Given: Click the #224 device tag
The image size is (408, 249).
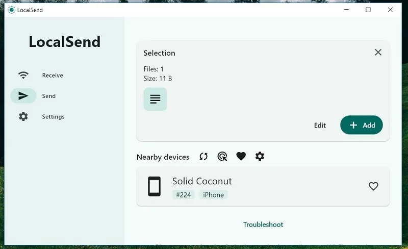Looking at the screenshot, I should click(183, 195).
